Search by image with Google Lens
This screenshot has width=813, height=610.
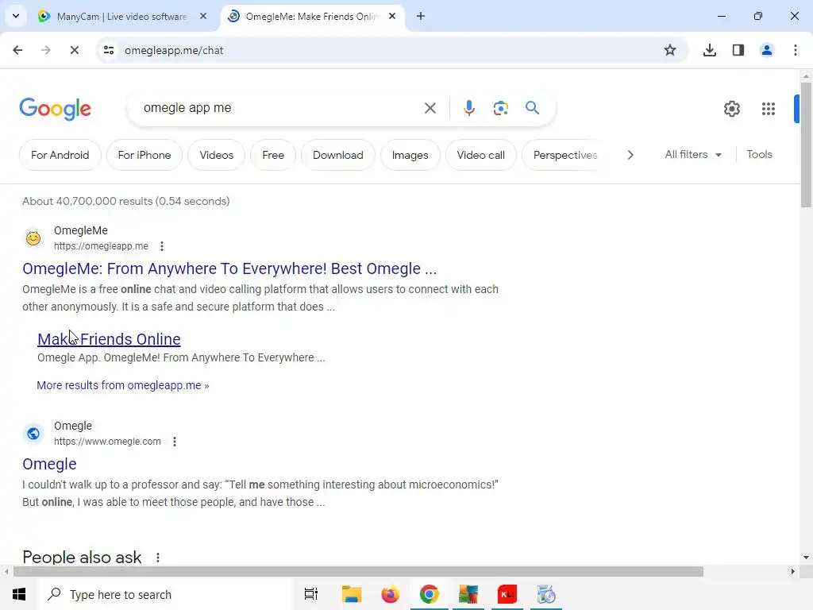(x=500, y=108)
